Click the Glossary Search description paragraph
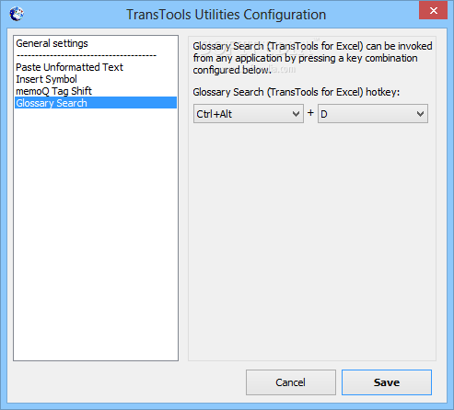The height and width of the screenshot is (410, 454). click(x=312, y=58)
